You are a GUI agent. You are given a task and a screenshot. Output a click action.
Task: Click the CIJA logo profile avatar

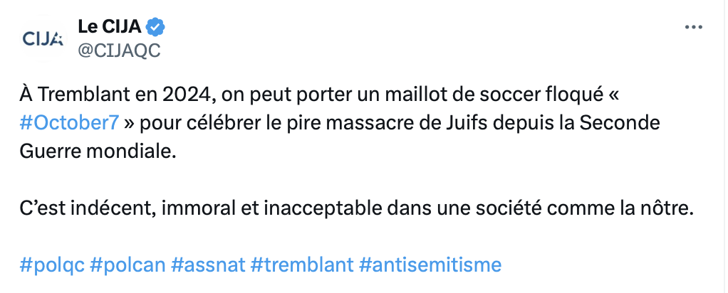coord(42,39)
